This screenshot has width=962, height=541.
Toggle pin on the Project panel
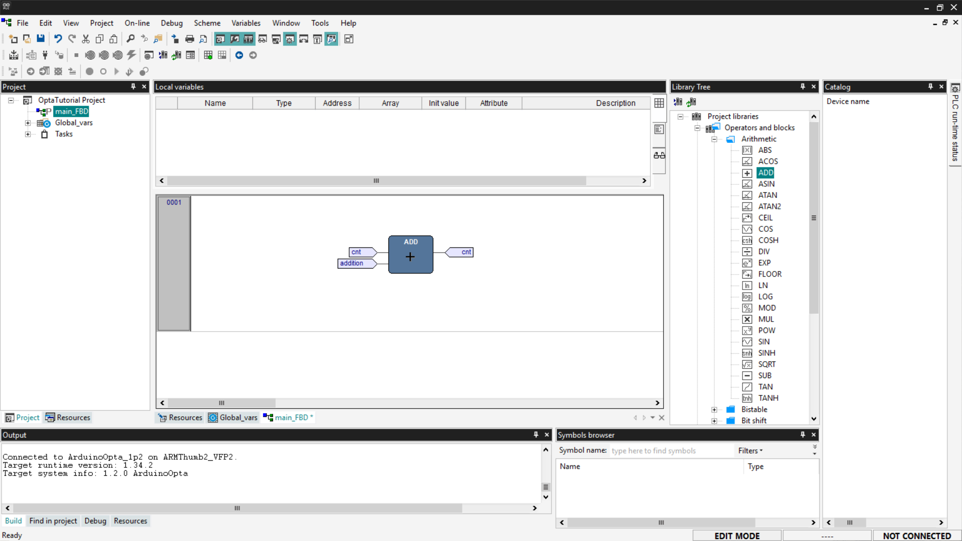(x=133, y=87)
